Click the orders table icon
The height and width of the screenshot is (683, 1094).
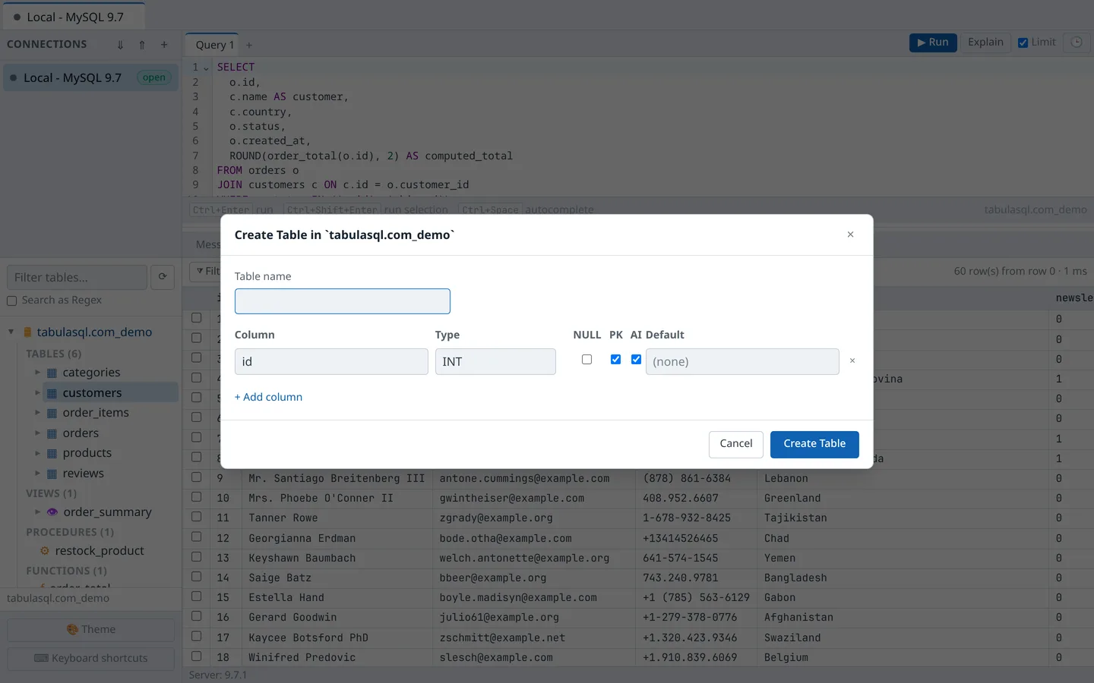[x=52, y=433]
